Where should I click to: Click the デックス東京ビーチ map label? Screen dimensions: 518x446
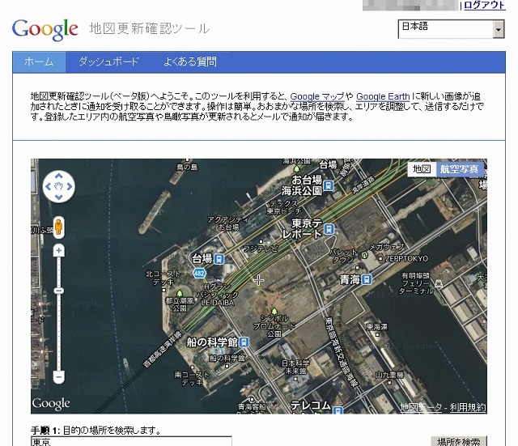[284, 207]
